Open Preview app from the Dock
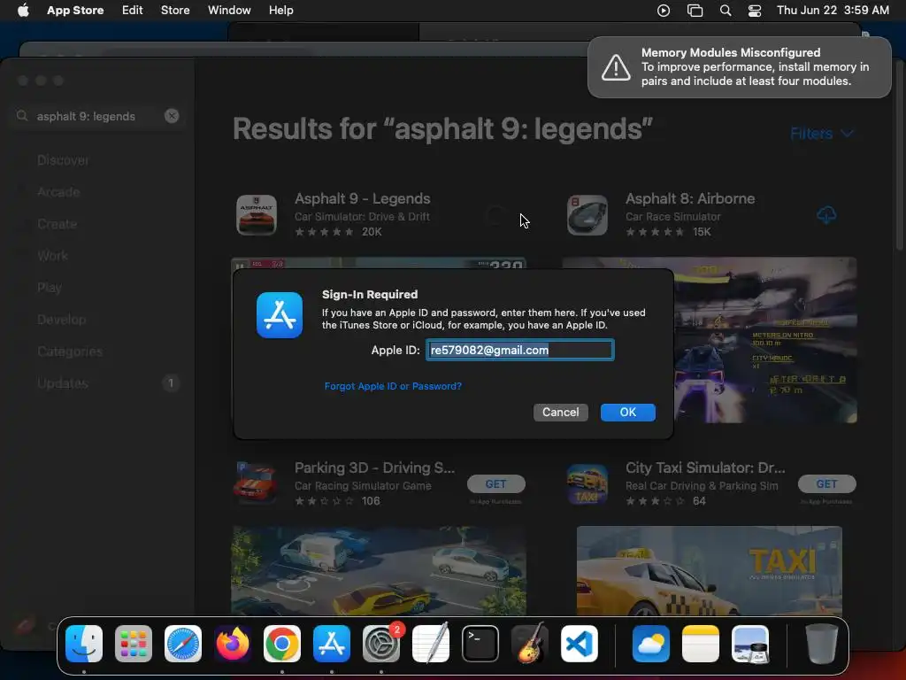Image resolution: width=906 pixels, height=680 pixels. coord(750,644)
